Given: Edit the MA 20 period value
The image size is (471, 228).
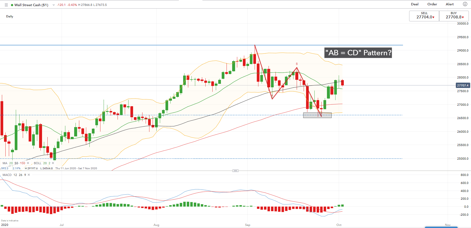Looking at the screenshot, I should 11,163.
